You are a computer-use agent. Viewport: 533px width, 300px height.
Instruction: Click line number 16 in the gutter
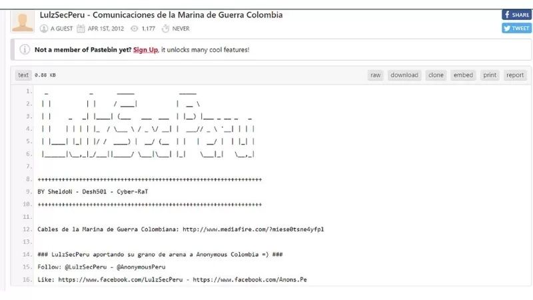coord(27,279)
